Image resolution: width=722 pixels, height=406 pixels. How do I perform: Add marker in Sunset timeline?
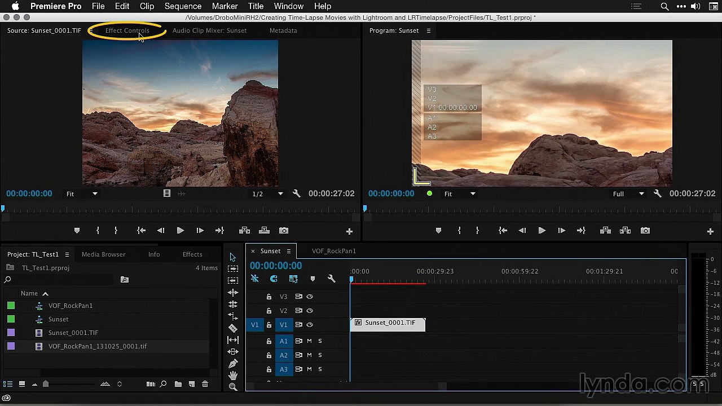click(312, 279)
